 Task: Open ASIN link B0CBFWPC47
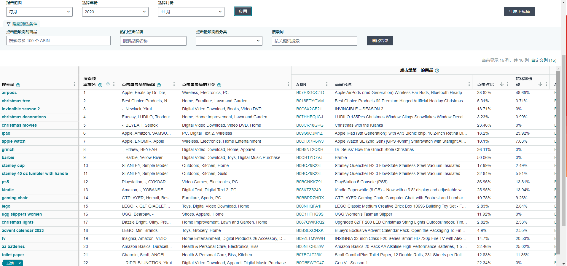pyautogui.click(x=310, y=263)
